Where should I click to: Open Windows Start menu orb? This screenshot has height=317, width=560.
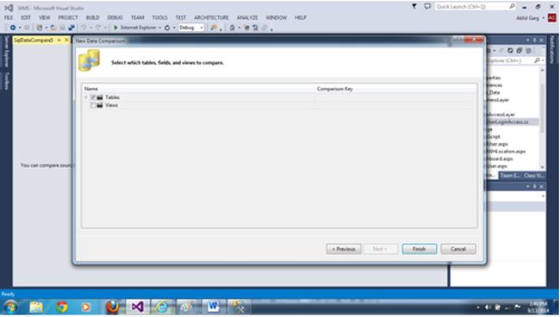pos(10,307)
